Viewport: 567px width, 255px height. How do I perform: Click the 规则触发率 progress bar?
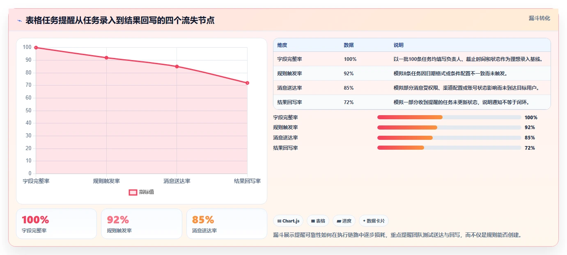[x=449, y=128]
